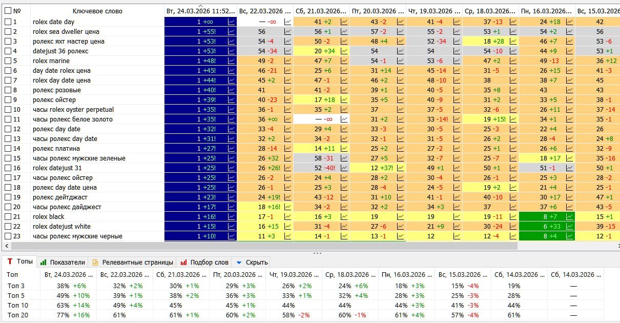Check the box for row 5 'rolex marine'
This screenshot has width=620, height=323.
pyautogui.click(x=8, y=61)
